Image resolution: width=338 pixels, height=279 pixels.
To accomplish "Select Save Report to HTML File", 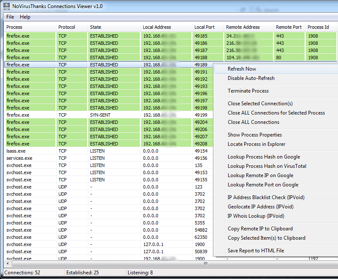I will (x=256, y=251).
